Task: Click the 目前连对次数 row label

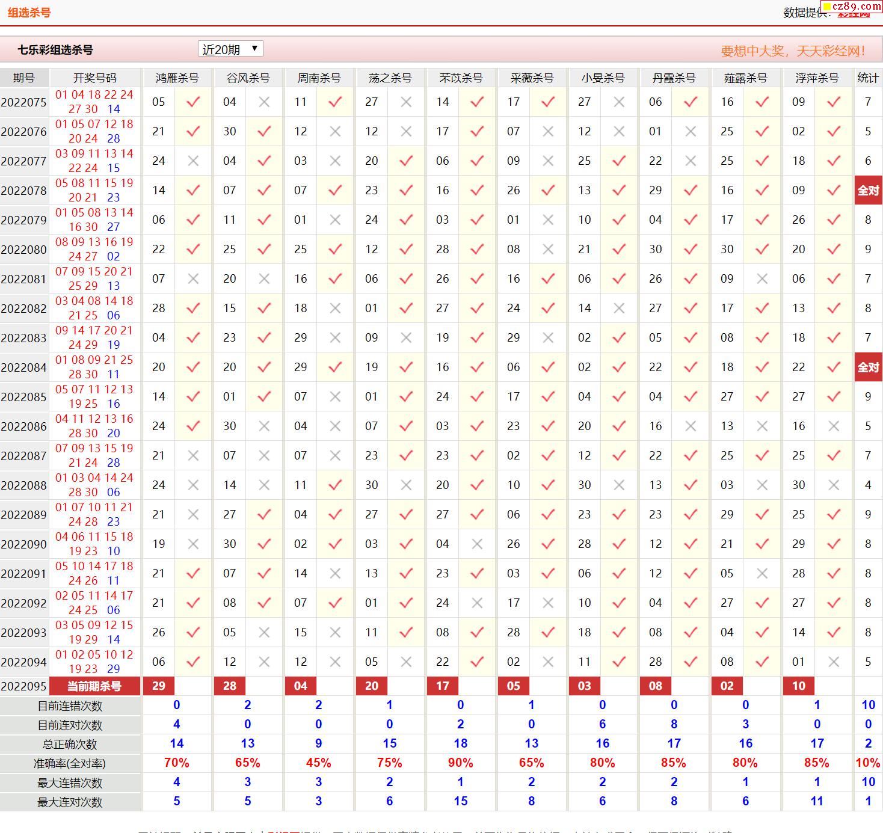Action: pos(70,725)
